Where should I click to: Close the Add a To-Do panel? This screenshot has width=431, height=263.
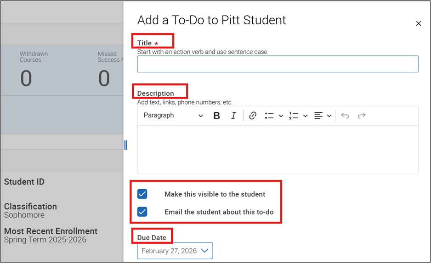[x=418, y=23]
